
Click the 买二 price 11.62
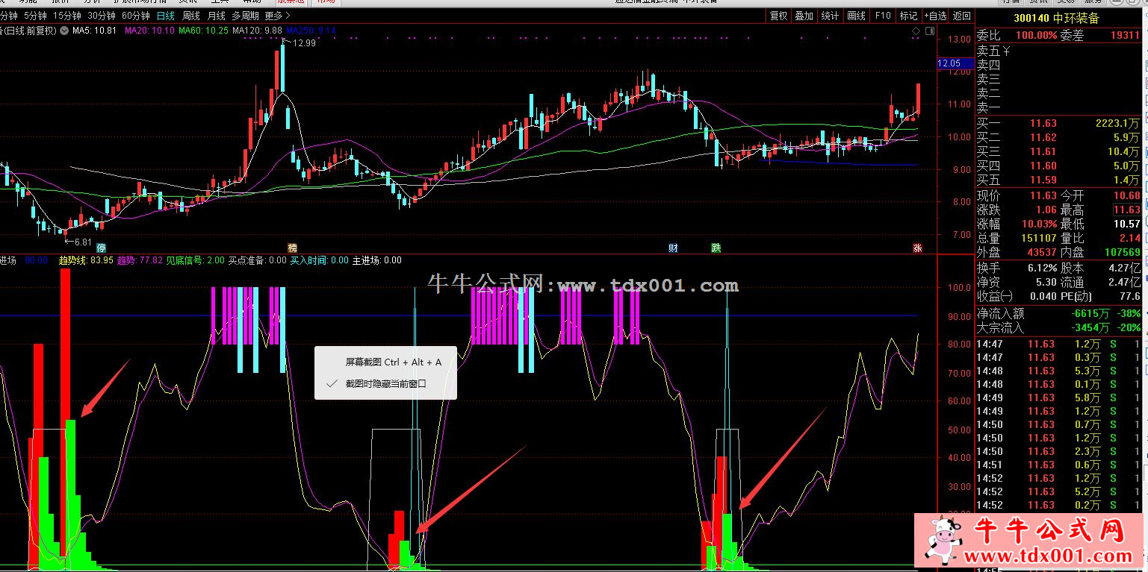(x=1043, y=137)
